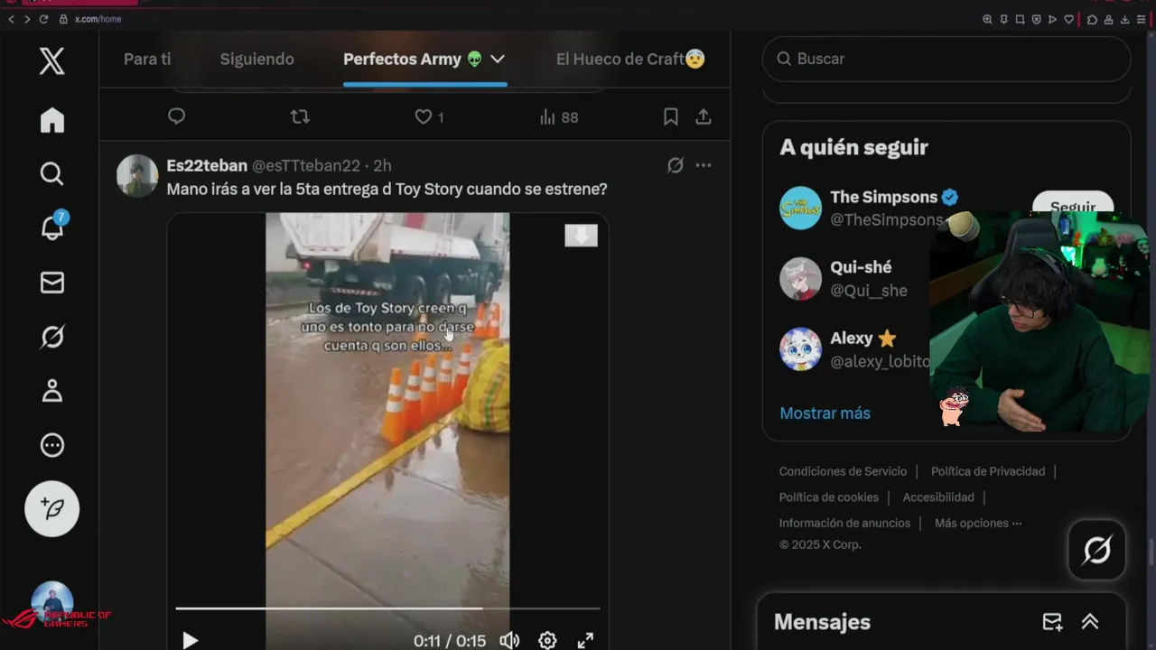Share the post via upload arrow icon
Viewport: 1156px width, 650px height.
[x=704, y=116]
